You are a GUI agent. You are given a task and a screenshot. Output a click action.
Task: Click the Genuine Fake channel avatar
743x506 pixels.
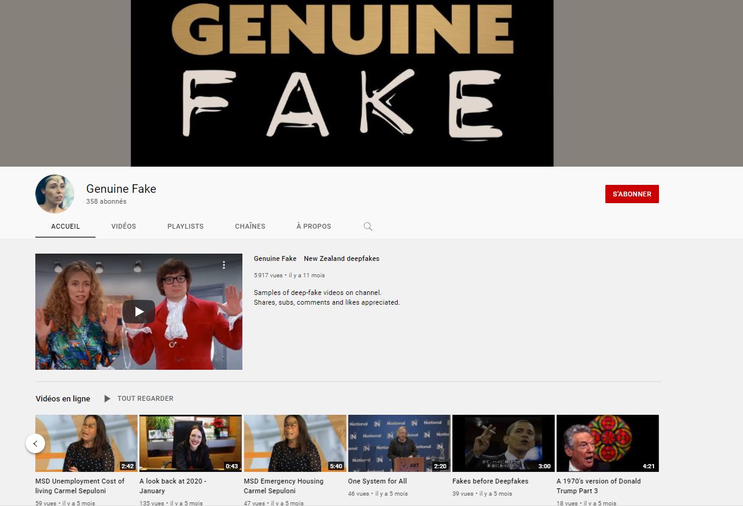tap(55, 194)
